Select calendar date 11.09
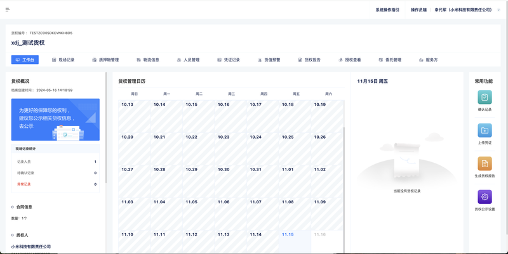The height and width of the screenshot is (254, 508). click(x=326, y=214)
